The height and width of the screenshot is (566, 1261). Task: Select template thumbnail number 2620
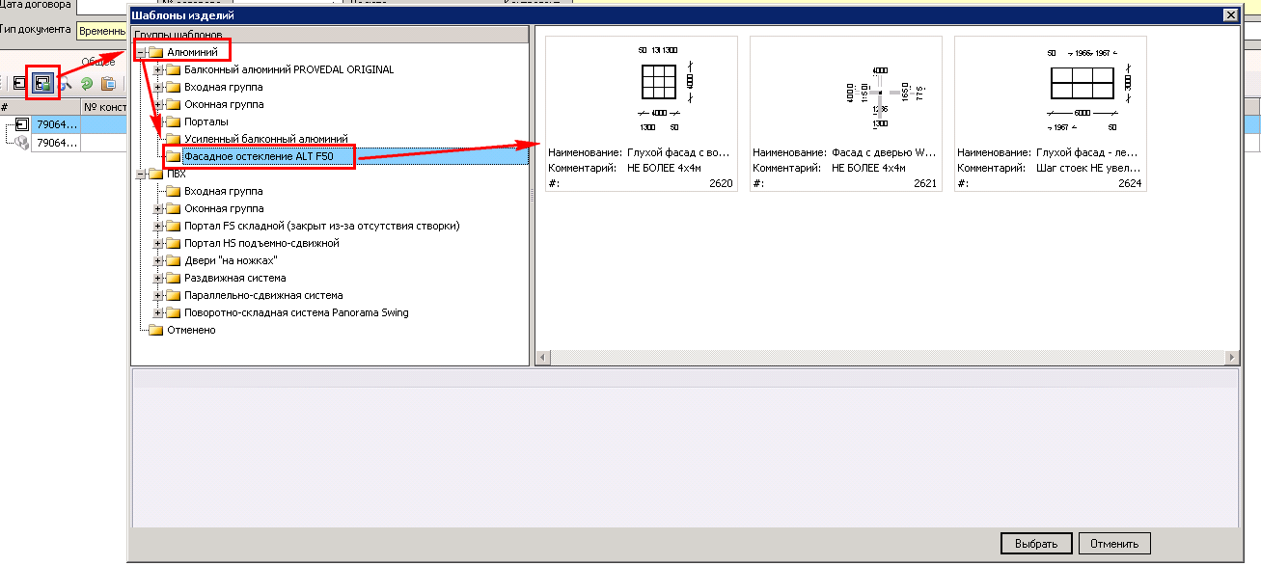point(642,114)
